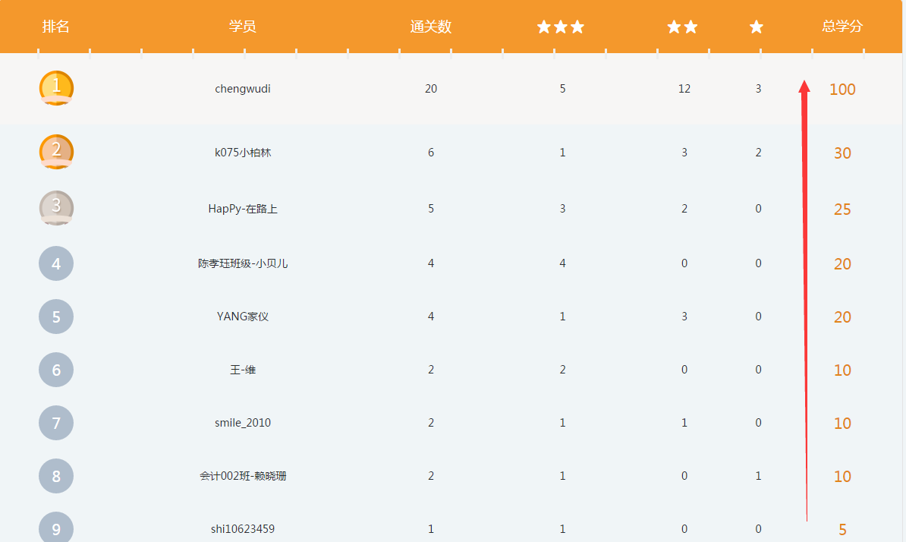Click chengwudi's total score of 100
This screenshot has height=542, width=906.
tap(841, 89)
